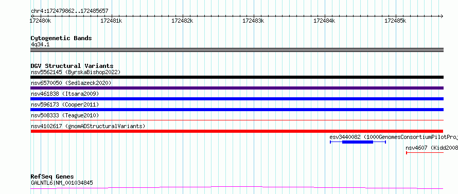
Task: Click the black nsv5562145 variant bar
Action: (237, 77)
